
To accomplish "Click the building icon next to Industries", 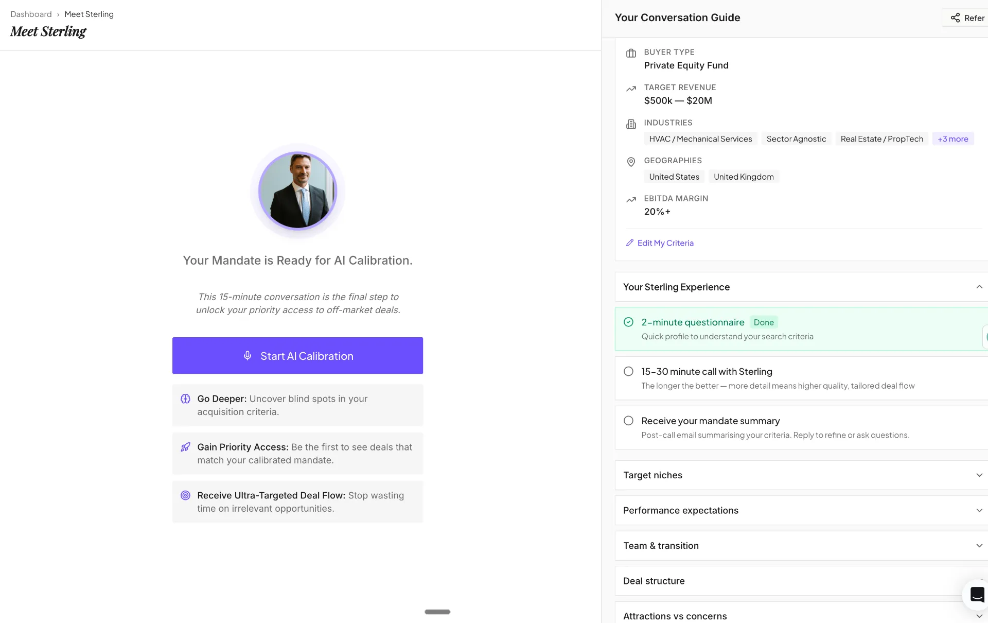I will pos(631,124).
